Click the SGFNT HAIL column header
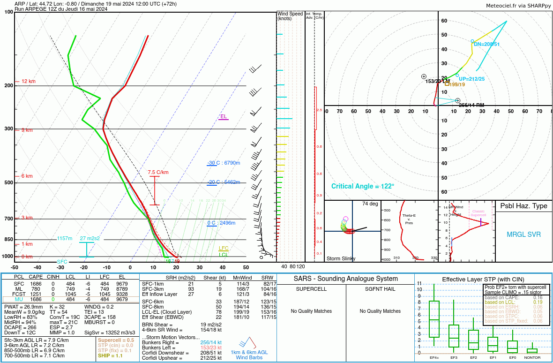 (x=380, y=289)
